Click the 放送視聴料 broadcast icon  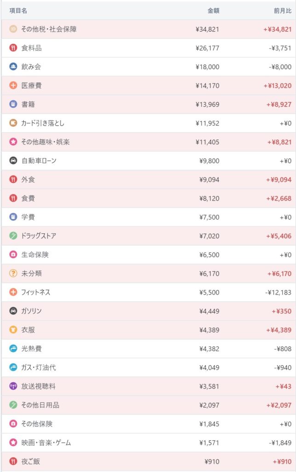click(13, 386)
